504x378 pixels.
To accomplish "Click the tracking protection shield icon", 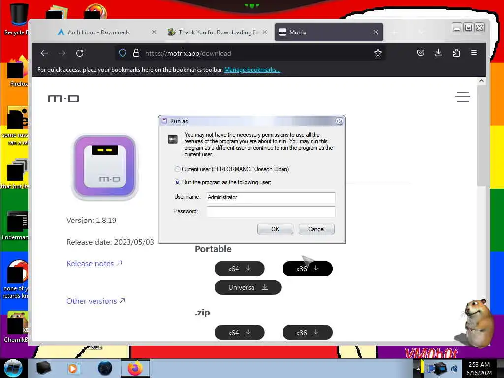I will click(123, 53).
